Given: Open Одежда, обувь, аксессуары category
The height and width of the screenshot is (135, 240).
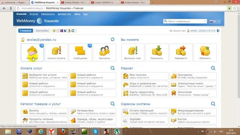Looking at the screenshot, I should [93, 120].
